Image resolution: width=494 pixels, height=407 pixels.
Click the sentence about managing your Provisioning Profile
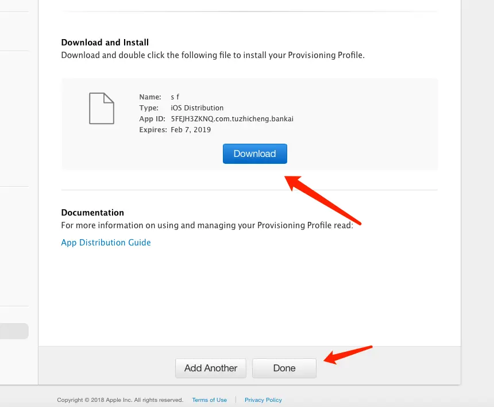click(x=207, y=225)
